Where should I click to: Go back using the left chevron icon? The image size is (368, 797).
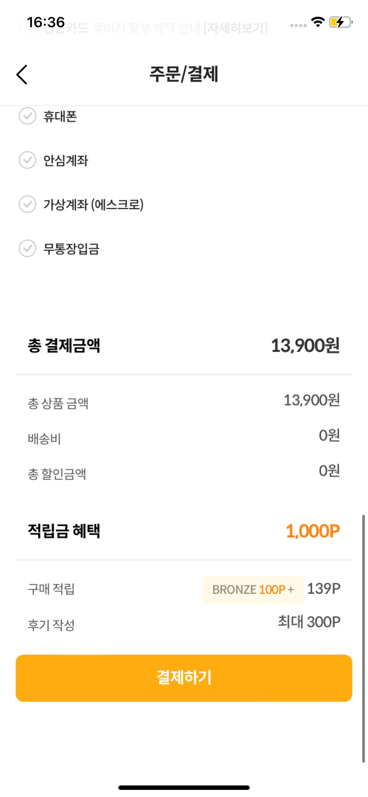pyautogui.click(x=22, y=74)
